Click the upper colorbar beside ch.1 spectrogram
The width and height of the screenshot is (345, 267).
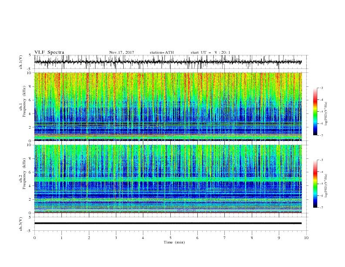pos(315,112)
